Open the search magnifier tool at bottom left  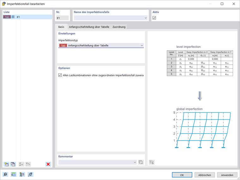click(x=5, y=174)
